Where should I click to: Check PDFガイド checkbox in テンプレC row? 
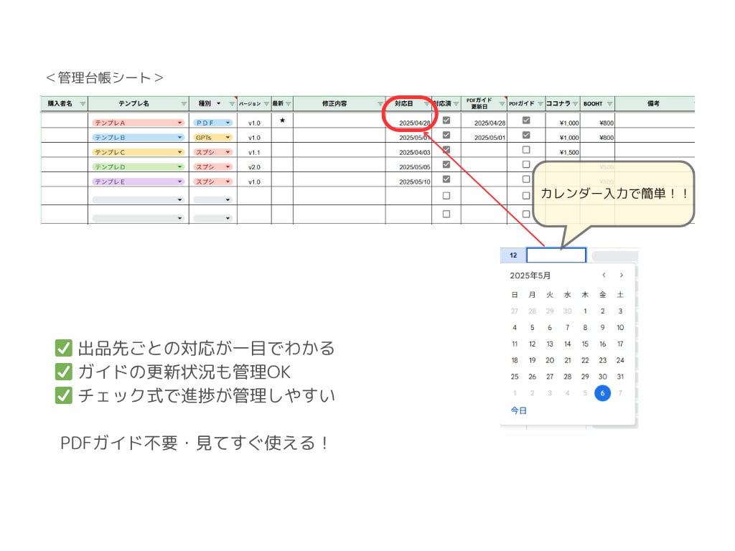click(526, 150)
